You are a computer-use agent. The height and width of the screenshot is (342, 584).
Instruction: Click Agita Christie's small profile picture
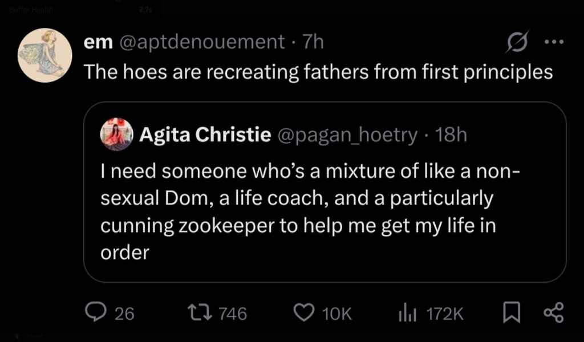116,135
